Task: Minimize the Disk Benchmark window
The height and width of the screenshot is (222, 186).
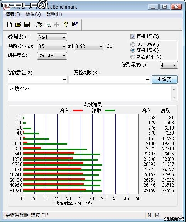Action: point(153,7)
